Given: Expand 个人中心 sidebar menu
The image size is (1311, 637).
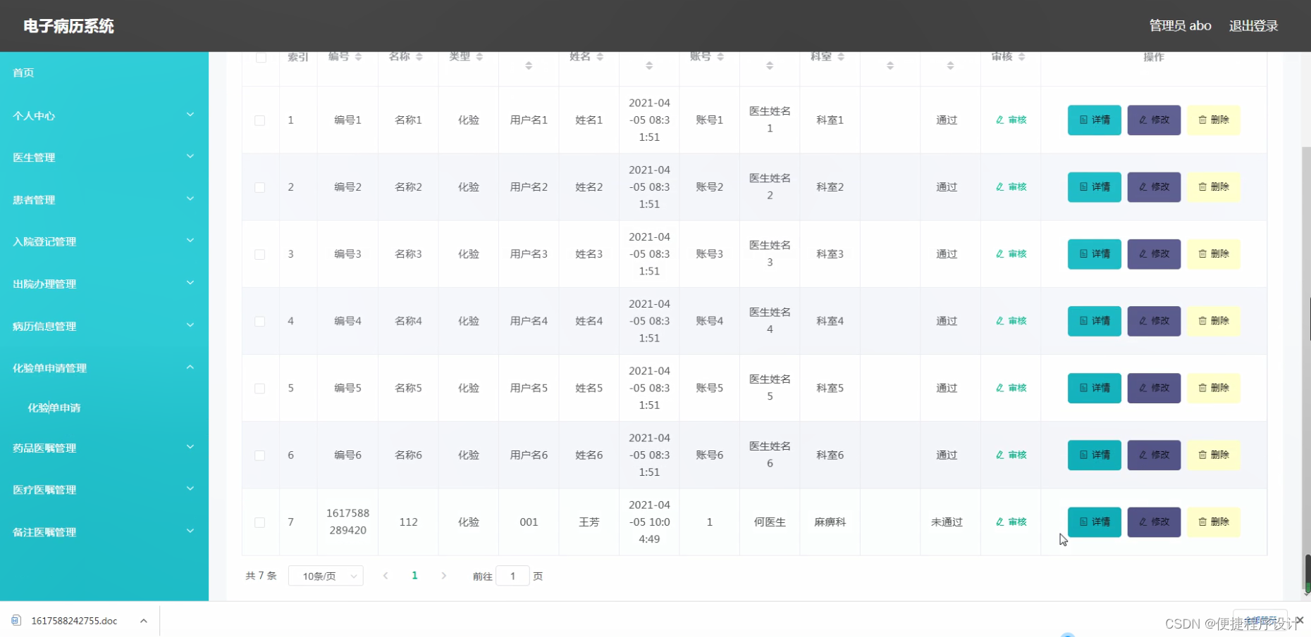Looking at the screenshot, I should point(104,115).
